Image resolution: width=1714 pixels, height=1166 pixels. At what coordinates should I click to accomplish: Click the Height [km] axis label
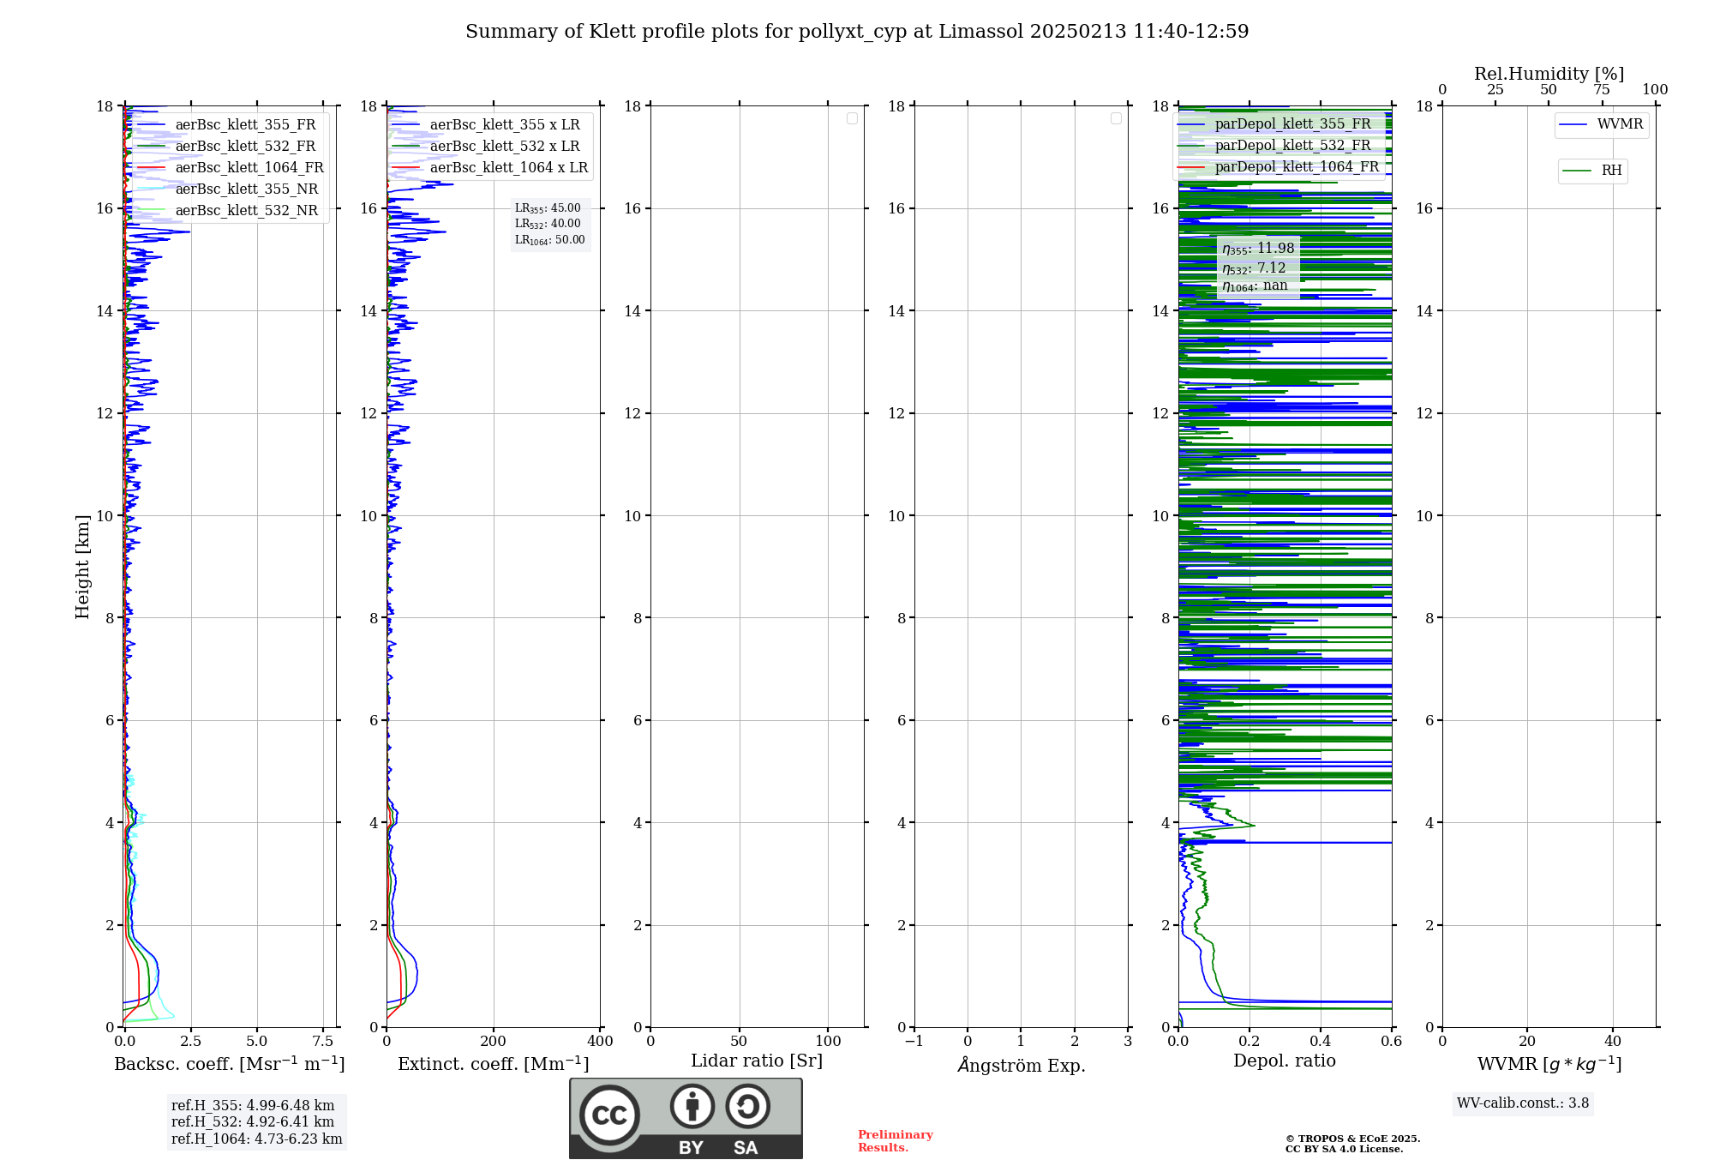82,567
